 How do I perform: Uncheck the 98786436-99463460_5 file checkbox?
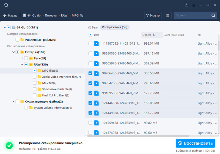[x=90, y=73]
